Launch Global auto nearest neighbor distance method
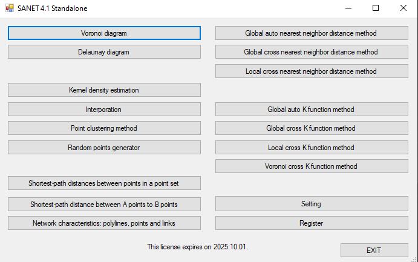This screenshot has height=262, width=418. tap(312, 33)
